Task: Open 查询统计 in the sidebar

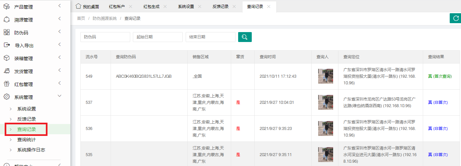Action: 27,140
